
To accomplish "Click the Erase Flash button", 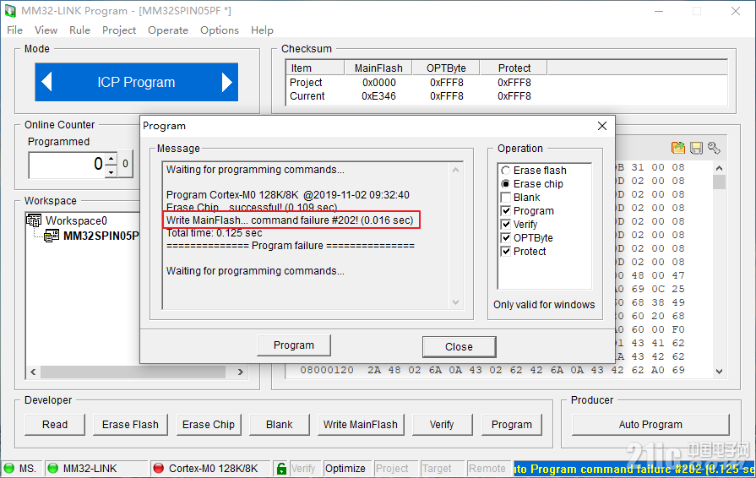I will point(130,425).
